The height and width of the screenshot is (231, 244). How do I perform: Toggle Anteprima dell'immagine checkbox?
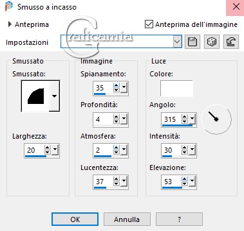149,24
